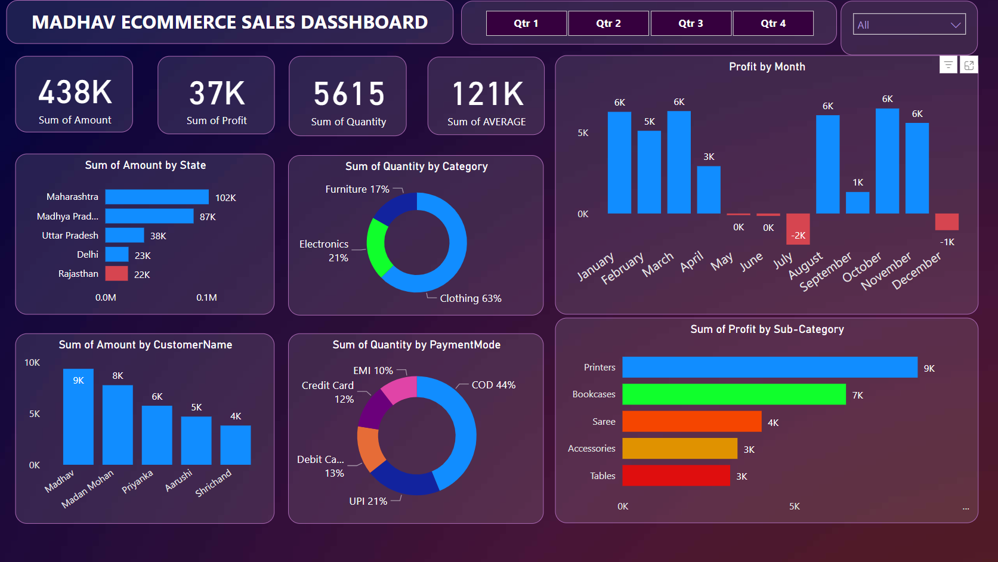This screenshot has width=998, height=562.
Task: Open focus mode for Profit by Month
Action: pos(969,65)
